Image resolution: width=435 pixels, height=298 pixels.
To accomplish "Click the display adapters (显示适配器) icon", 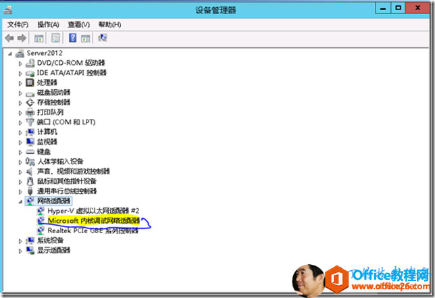I will pos(30,250).
